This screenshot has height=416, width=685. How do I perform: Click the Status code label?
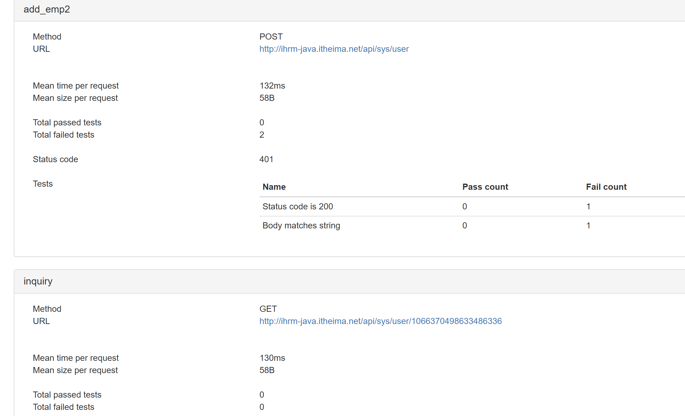point(55,159)
